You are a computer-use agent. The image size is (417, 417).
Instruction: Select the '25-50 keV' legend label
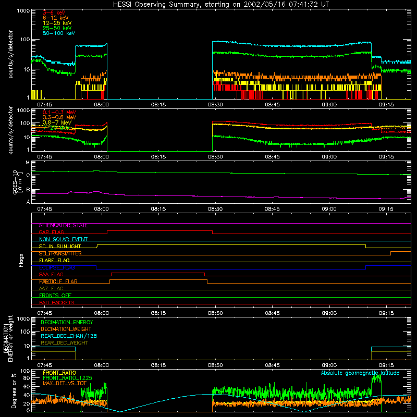[57, 28]
